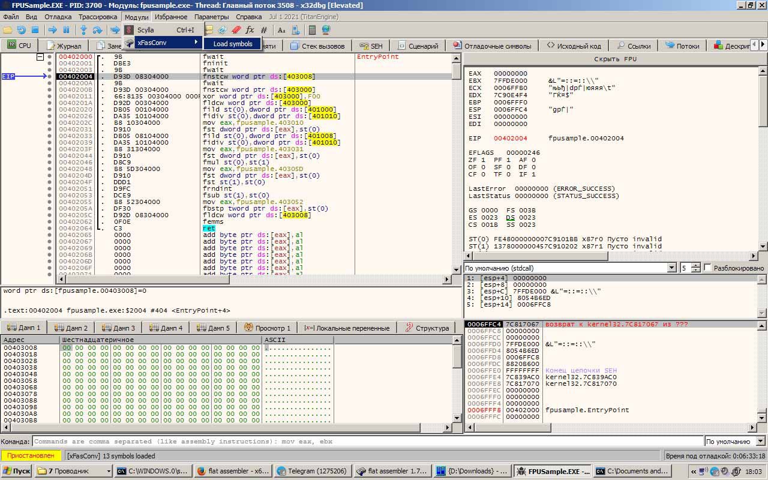Click the disassembly vertical scrollbar

coord(457,163)
